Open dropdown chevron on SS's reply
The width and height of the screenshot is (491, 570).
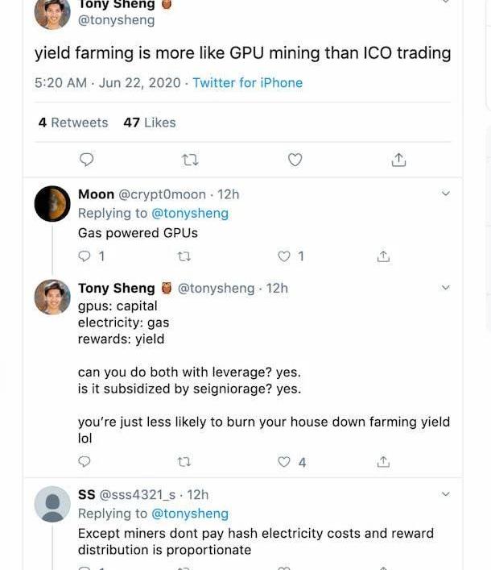(446, 494)
